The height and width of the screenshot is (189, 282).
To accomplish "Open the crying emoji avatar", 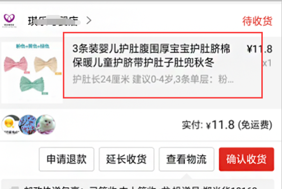I will click(x=10, y=125).
